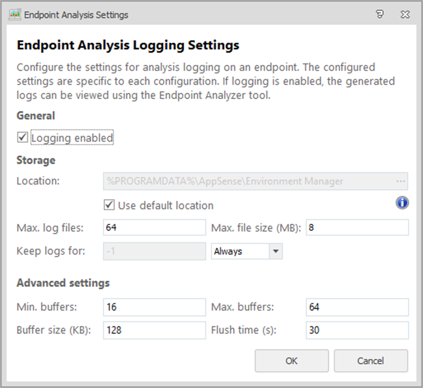Click the help question mark icon in title bar
The width and height of the screenshot is (423, 388).
[380, 15]
